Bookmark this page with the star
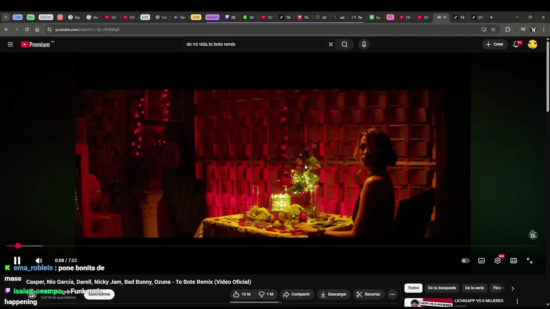This screenshot has width=550, height=309. click(x=493, y=30)
